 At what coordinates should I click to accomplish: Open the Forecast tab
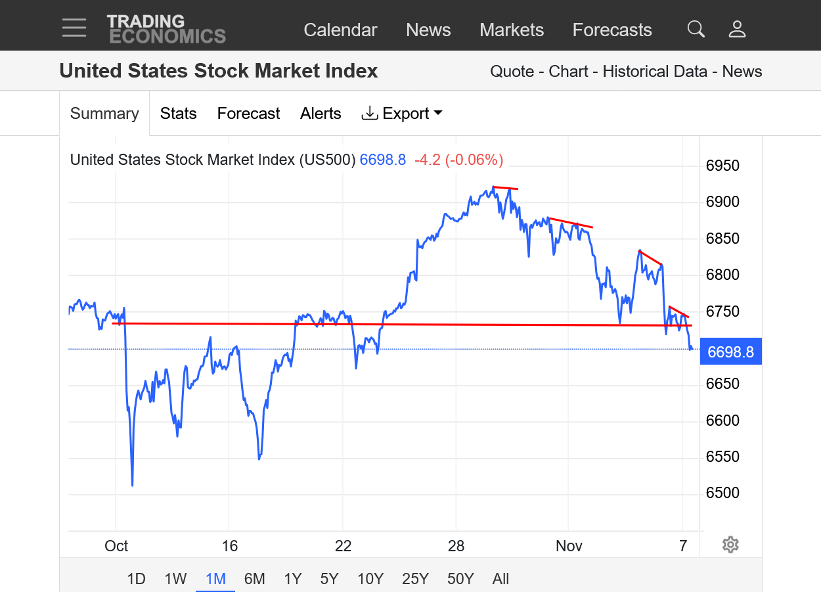coord(248,114)
